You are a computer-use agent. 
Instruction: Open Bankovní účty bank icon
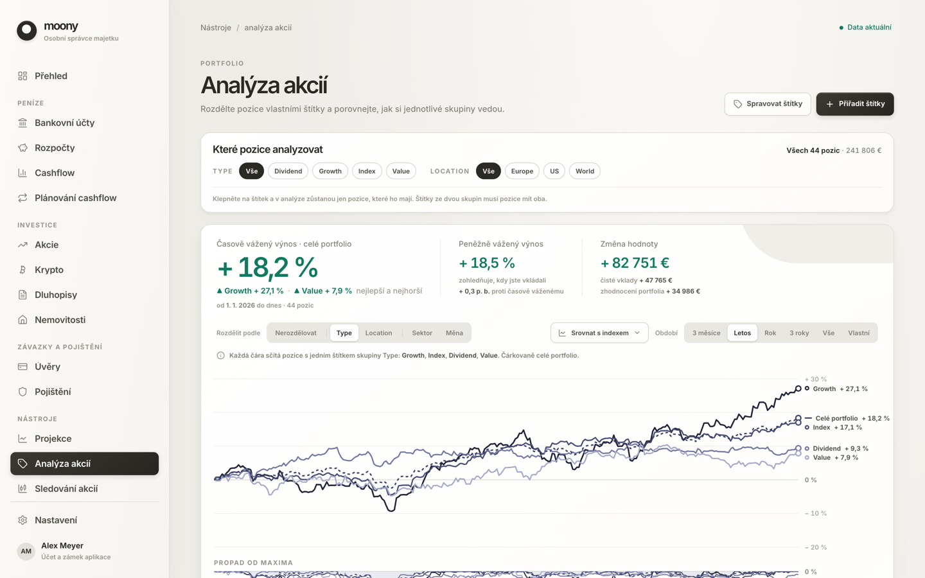point(22,123)
